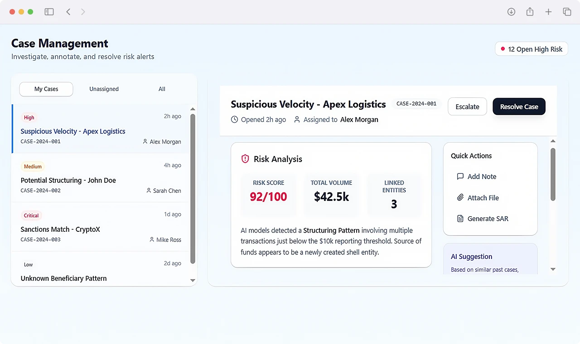Screen dimensions: 580x344
Task: Click the red dot in Open High Risk badge
Action: [x=503, y=49]
